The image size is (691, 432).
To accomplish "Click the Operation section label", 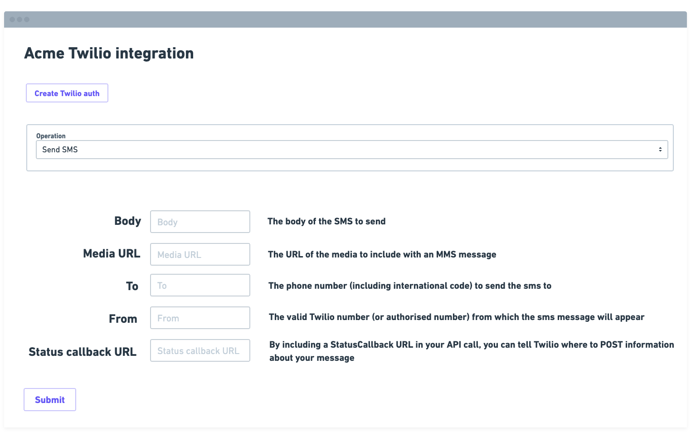I will pos(51,136).
